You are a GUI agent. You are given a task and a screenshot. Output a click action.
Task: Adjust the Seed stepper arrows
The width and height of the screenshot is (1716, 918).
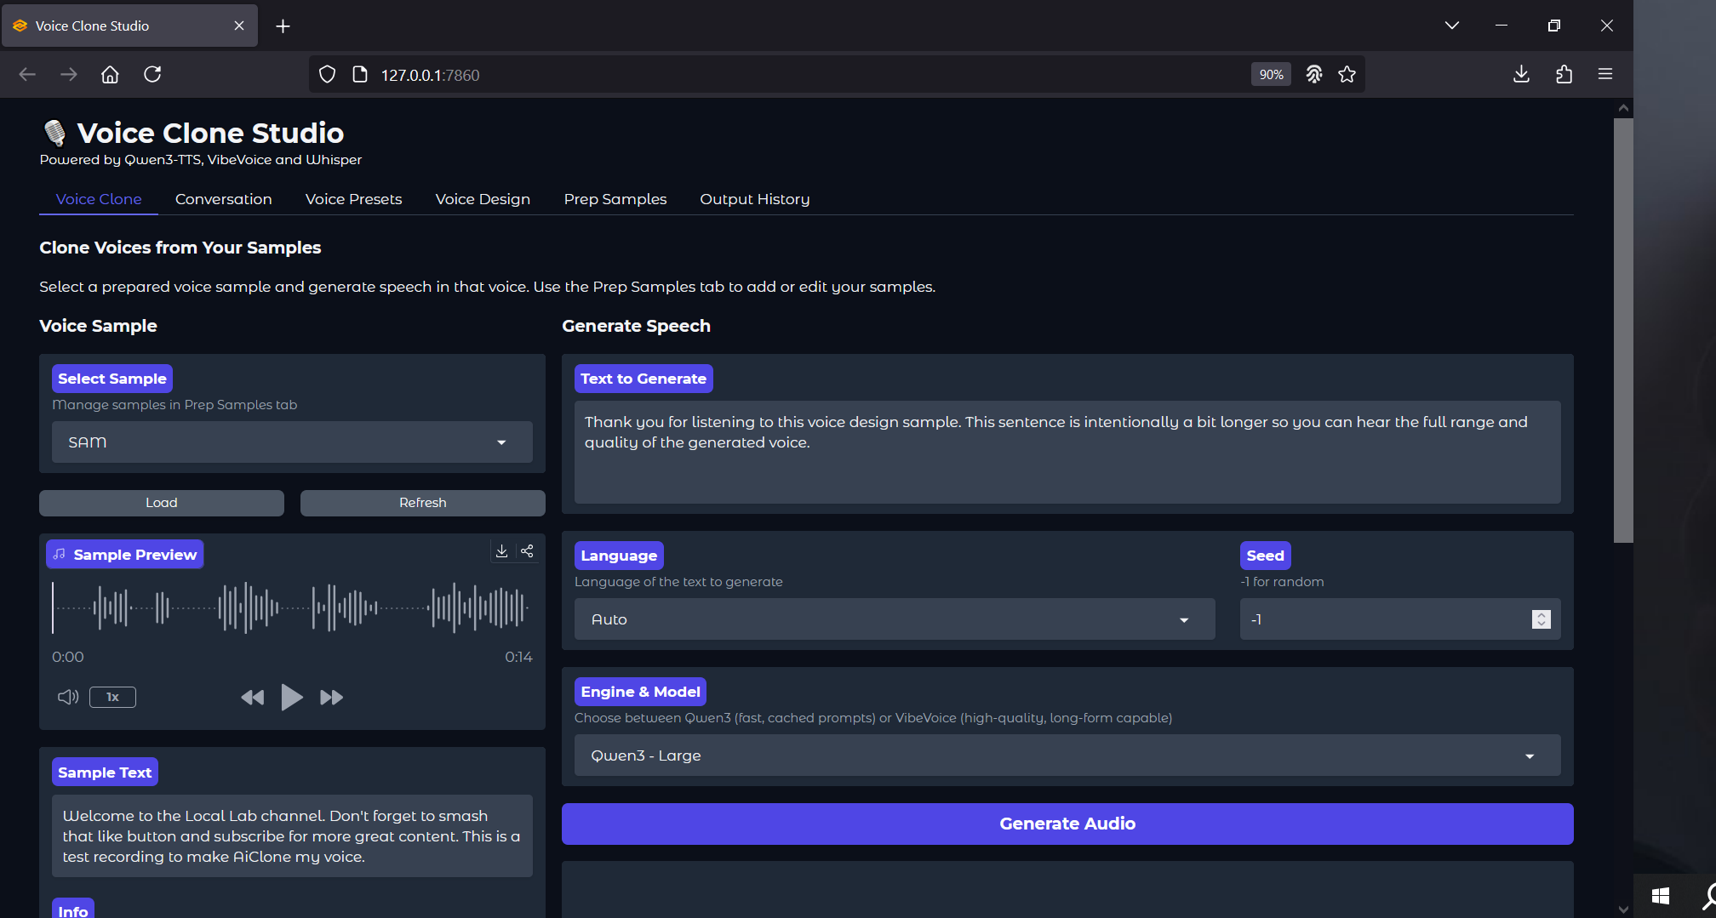coord(1542,619)
